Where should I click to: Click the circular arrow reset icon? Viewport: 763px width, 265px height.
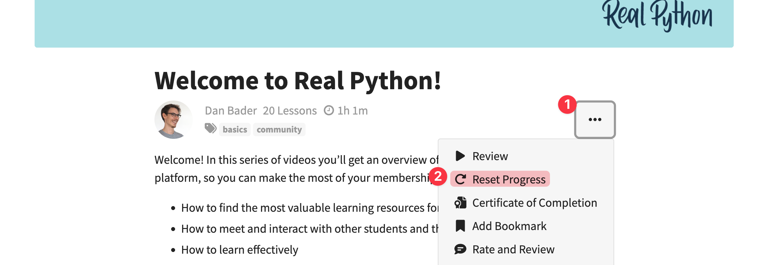point(460,179)
